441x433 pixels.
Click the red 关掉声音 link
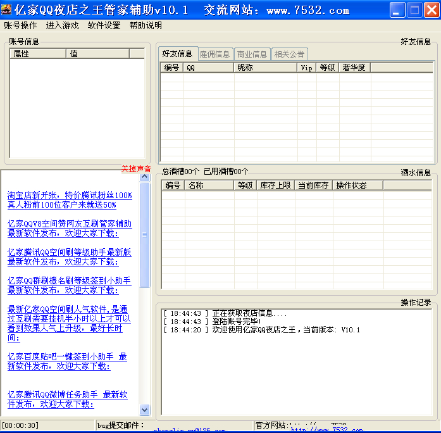click(136, 169)
